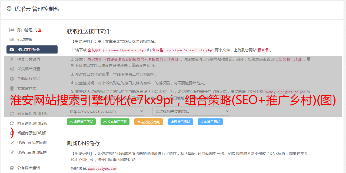Image resolution: width=346 pixels, height=173 pixels.
Task: Click the domain text www.ucaiyun.com
Action: 102,169
